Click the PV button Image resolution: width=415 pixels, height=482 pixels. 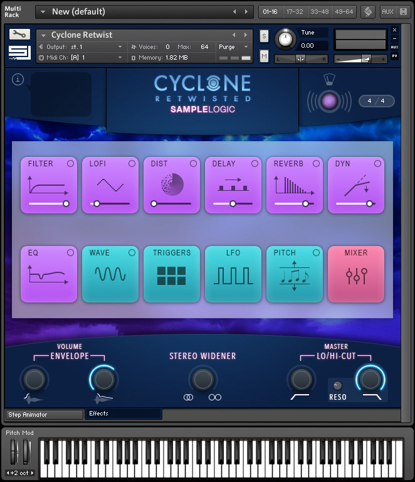(x=394, y=56)
